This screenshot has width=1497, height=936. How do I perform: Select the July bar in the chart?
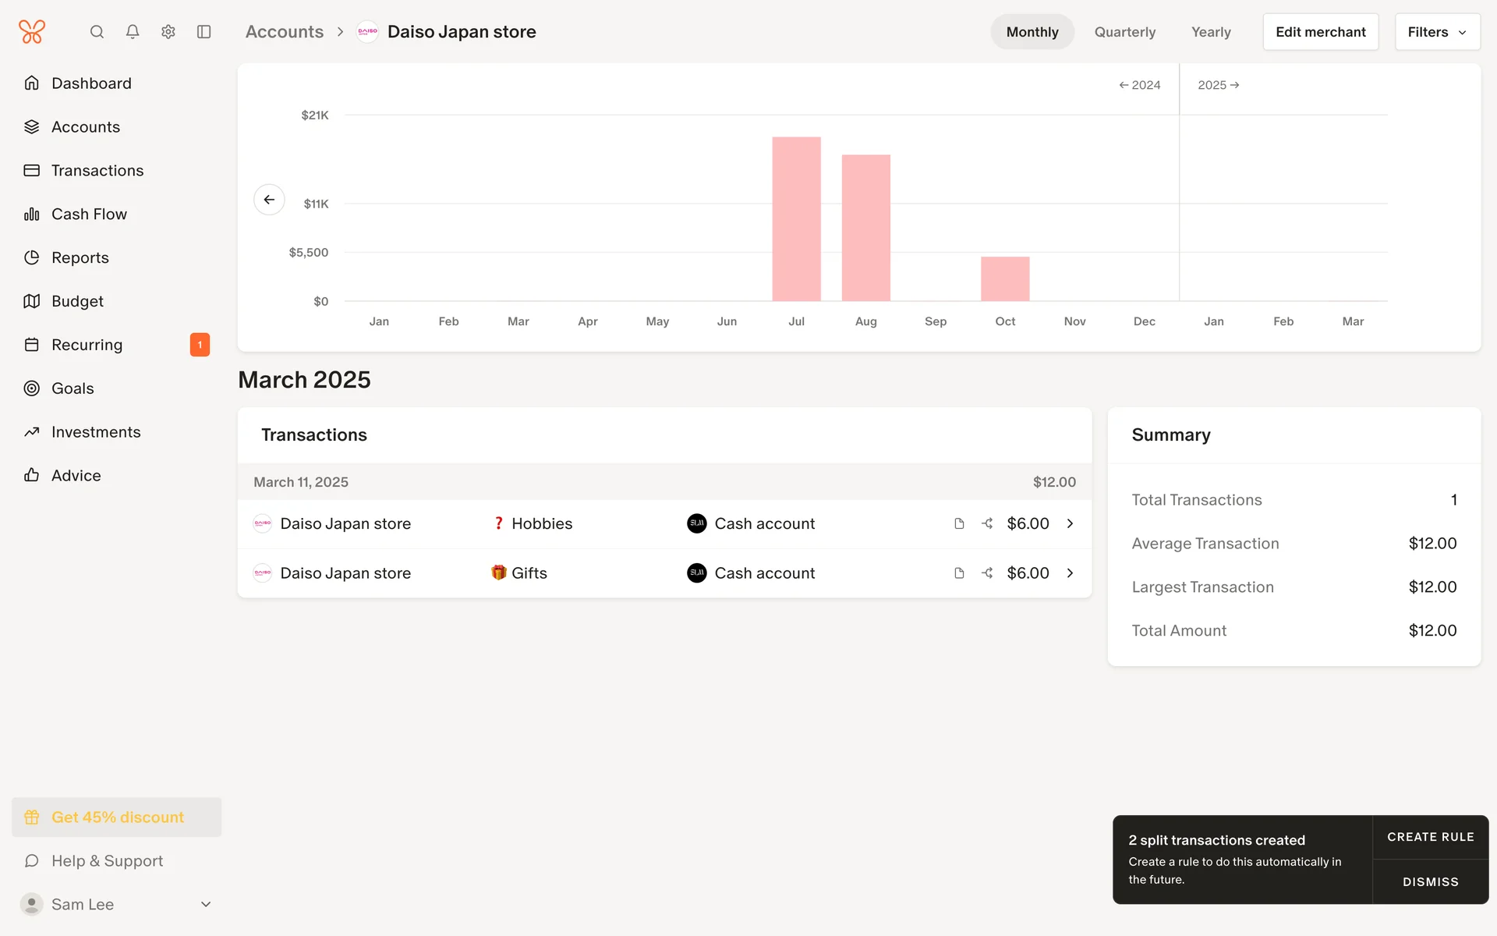point(796,219)
